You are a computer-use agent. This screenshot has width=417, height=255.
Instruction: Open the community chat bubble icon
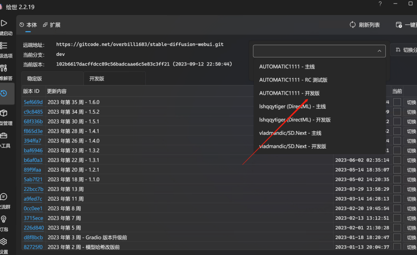pyautogui.click(x=4, y=196)
